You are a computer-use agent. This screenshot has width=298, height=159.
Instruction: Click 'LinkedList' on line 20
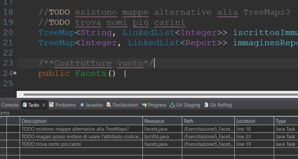[x=149, y=32]
